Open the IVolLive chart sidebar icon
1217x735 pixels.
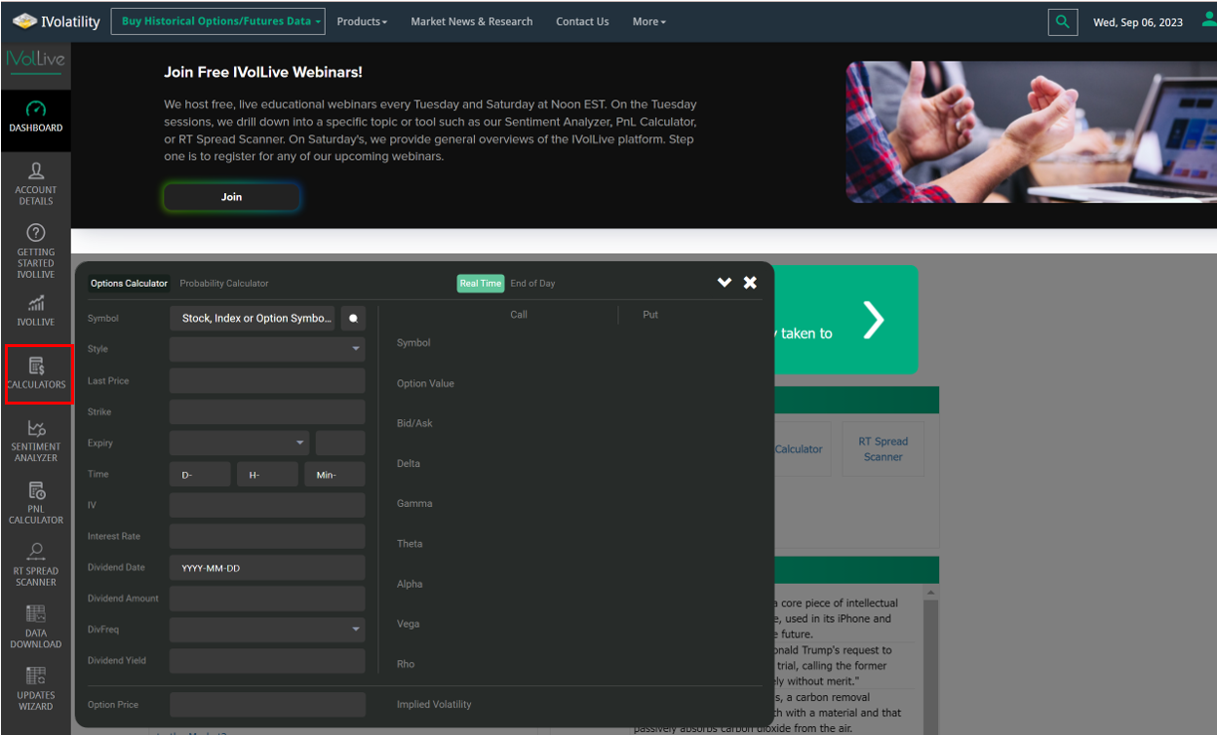coord(35,310)
